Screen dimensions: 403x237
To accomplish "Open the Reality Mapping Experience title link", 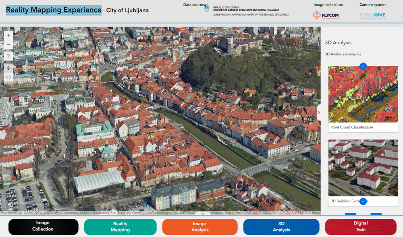I will click(54, 10).
